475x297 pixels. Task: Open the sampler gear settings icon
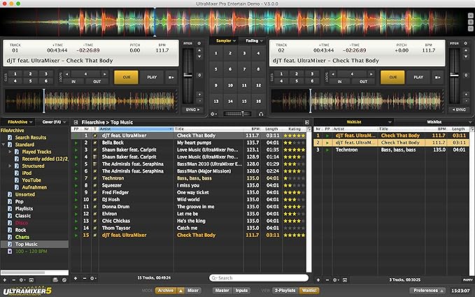click(x=214, y=113)
